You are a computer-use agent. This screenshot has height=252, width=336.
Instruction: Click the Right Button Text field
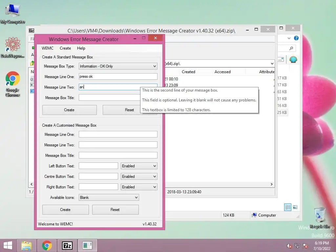point(98,187)
